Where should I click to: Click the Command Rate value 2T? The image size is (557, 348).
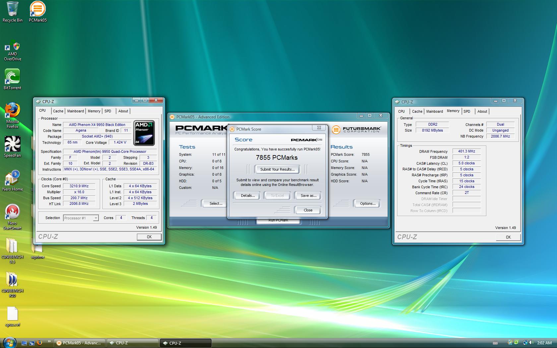[466, 193]
